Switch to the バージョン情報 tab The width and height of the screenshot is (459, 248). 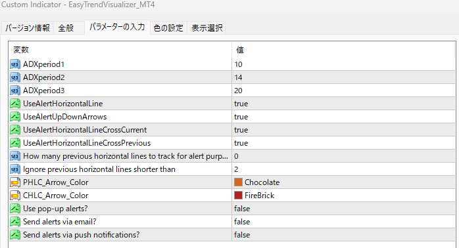(x=28, y=28)
